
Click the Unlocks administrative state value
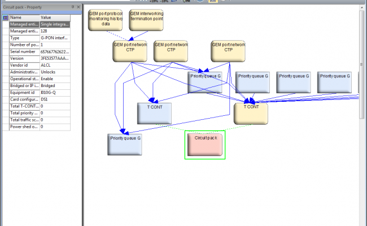coord(54,72)
